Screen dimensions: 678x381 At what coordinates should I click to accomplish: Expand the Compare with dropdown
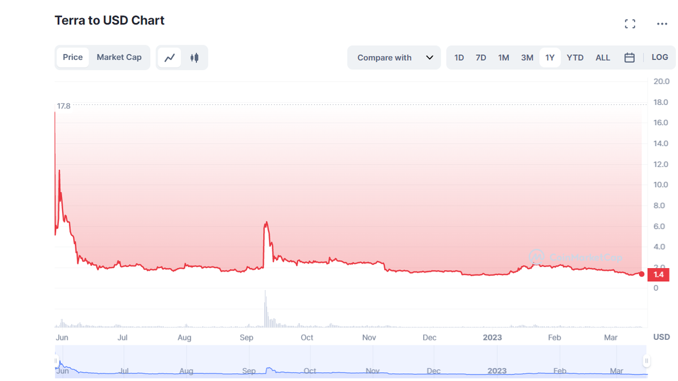(x=394, y=58)
